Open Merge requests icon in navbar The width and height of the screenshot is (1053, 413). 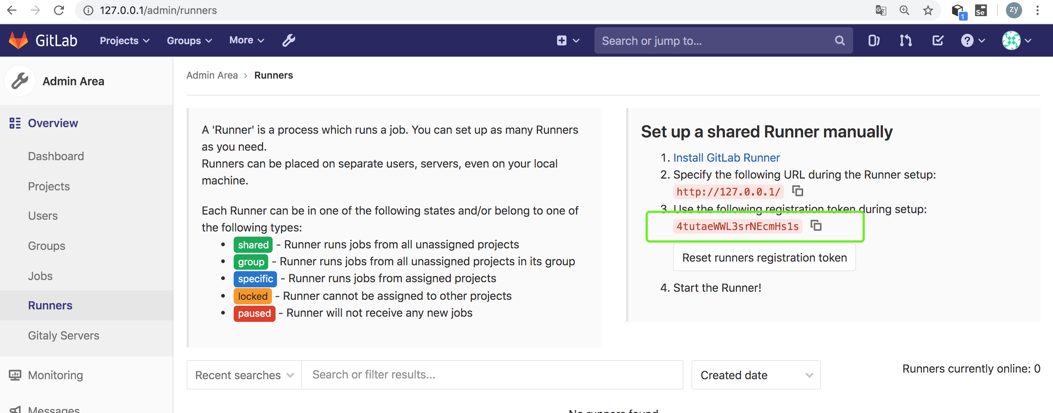(905, 40)
